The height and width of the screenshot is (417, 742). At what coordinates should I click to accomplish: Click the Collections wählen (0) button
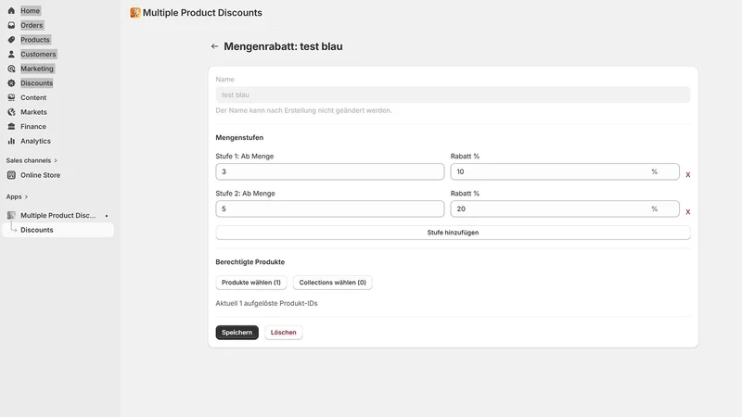[332, 283]
